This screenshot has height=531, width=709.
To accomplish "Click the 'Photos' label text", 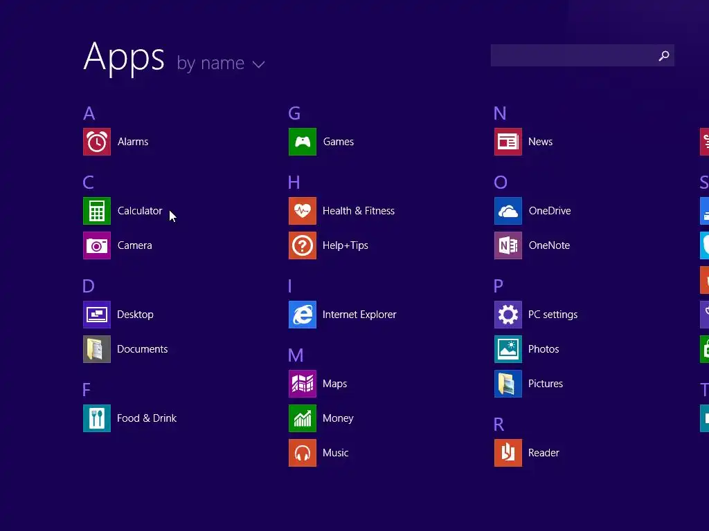I will 544,349.
